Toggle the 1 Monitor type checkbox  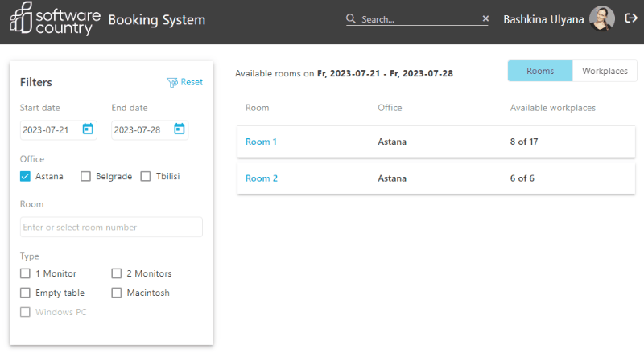[x=26, y=273]
